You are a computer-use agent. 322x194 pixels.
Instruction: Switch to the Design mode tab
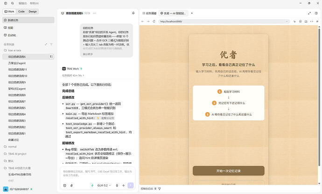33,12
